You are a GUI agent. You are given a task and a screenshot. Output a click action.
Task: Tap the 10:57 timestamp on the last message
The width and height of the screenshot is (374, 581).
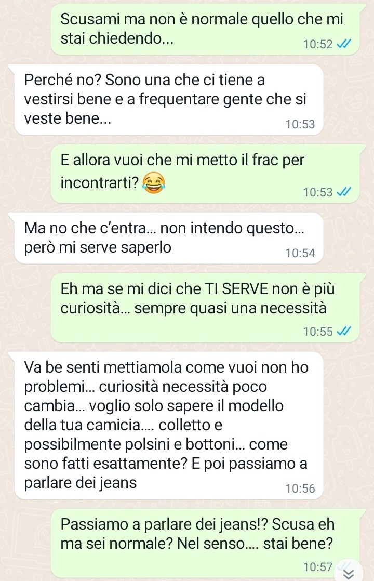click(318, 567)
